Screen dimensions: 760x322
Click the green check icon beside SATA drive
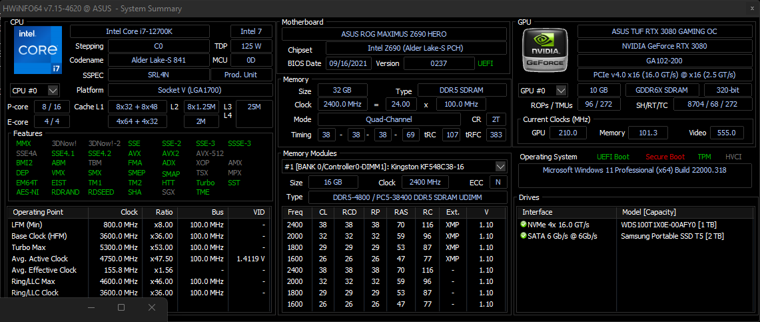(x=524, y=236)
